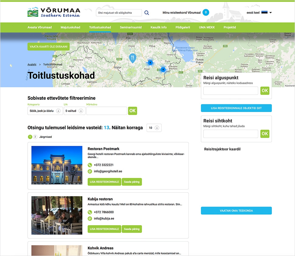Open the Kohvik Andreas title link
This screenshot has height=256, width=295.
[100, 248]
